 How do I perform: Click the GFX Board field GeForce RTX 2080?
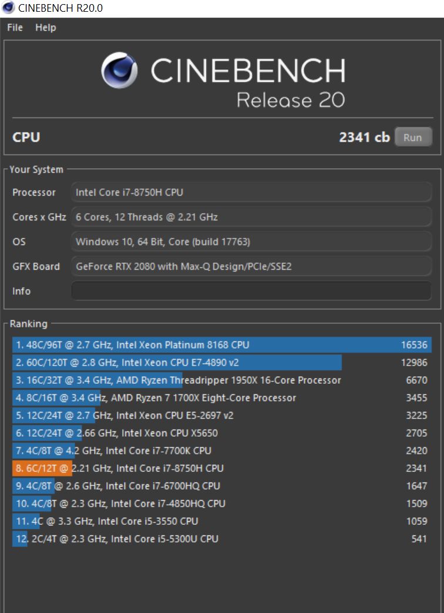click(x=251, y=266)
